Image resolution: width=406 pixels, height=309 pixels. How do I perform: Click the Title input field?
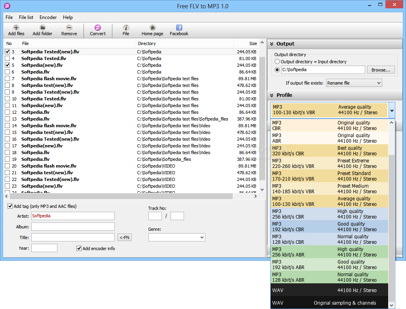point(73,237)
